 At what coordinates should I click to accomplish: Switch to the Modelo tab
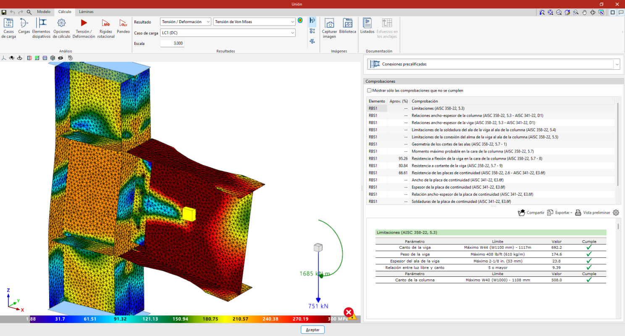(44, 12)
